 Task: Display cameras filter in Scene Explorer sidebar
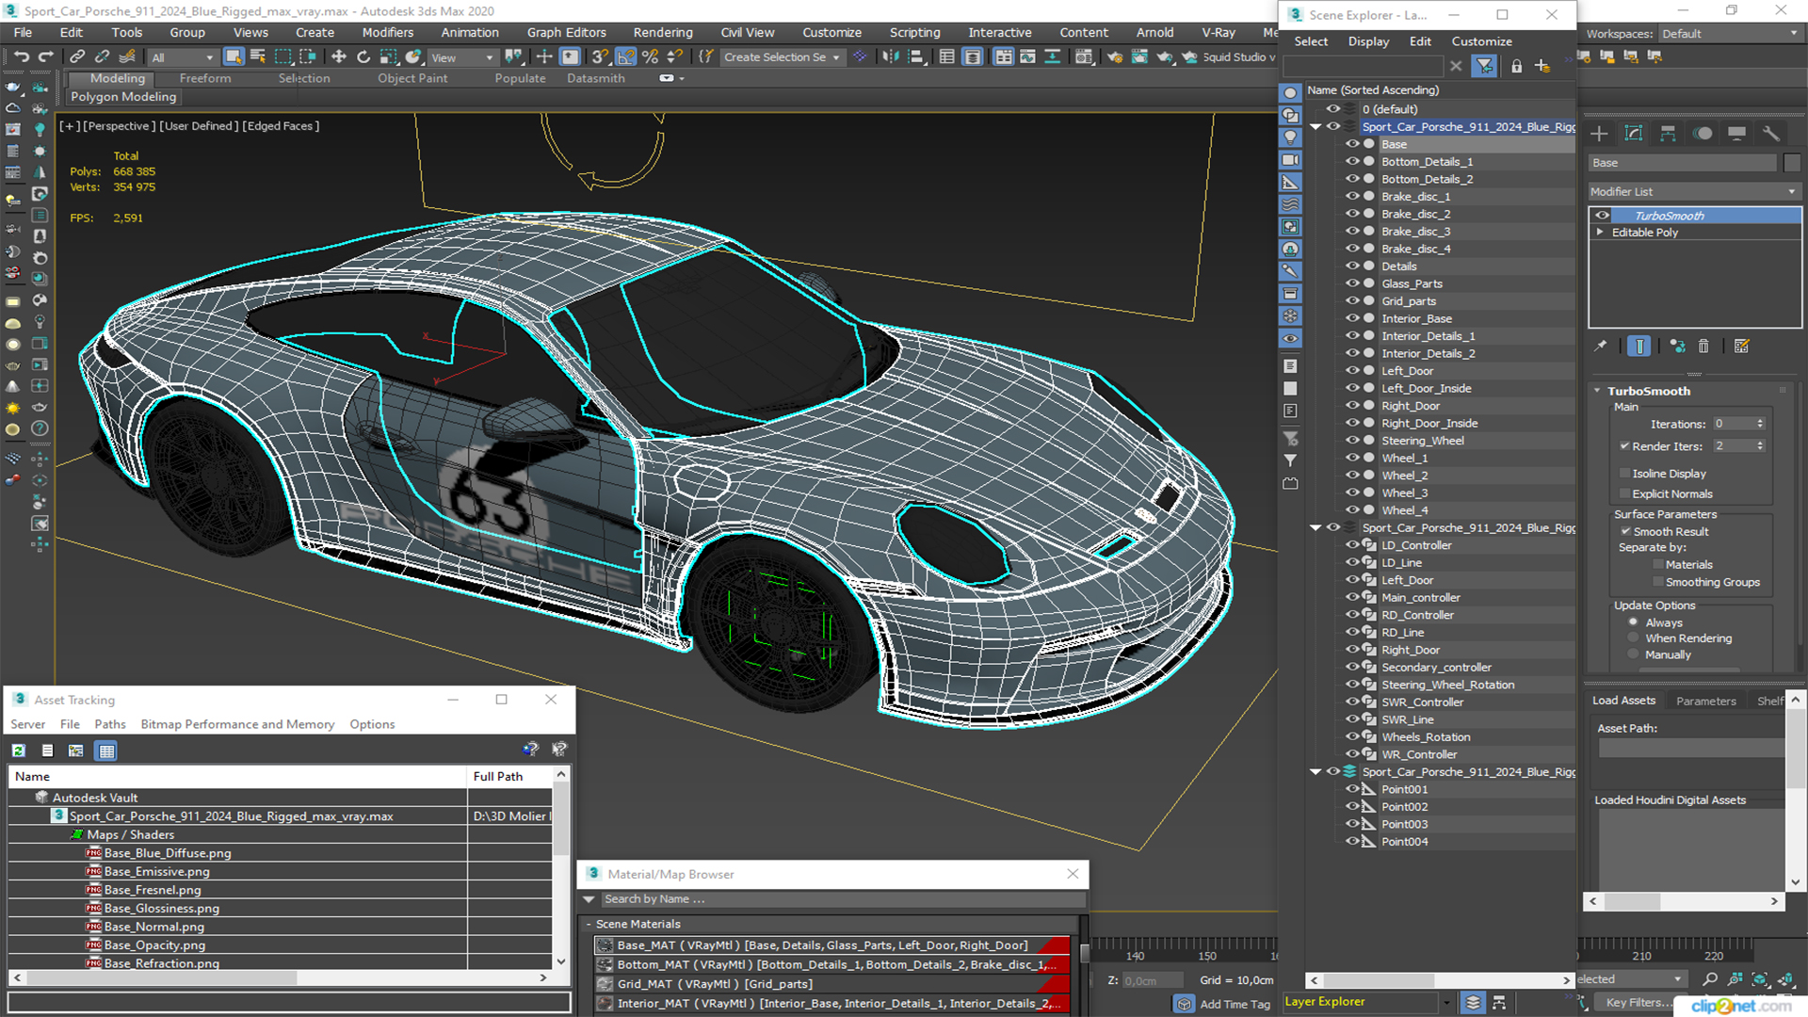[1290, 160]
